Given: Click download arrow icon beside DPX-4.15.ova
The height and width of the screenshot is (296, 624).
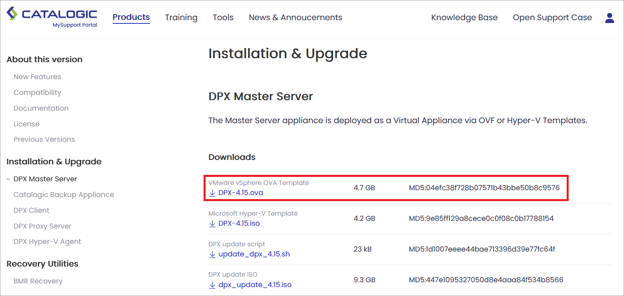Looking at the screenshot, I should point(212,193).
